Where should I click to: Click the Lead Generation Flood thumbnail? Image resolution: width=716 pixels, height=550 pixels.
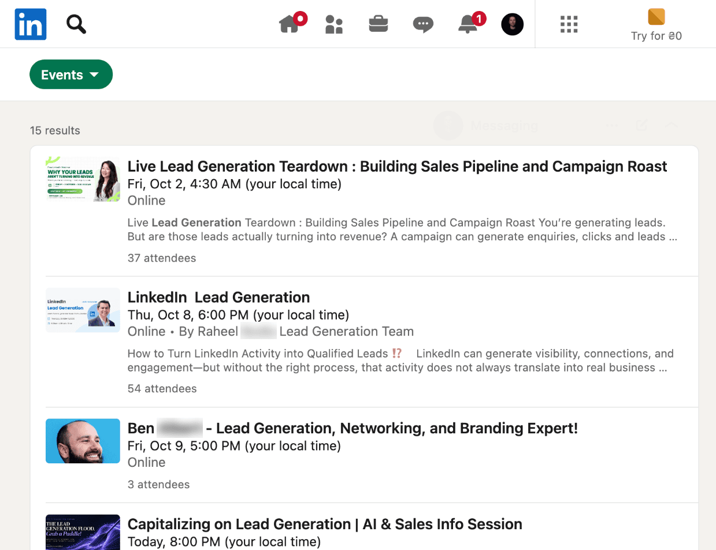[83, 532]
